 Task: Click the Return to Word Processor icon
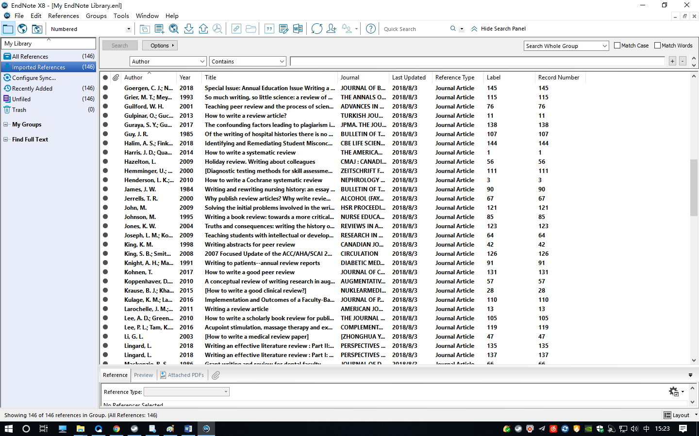tap(298, 29)
